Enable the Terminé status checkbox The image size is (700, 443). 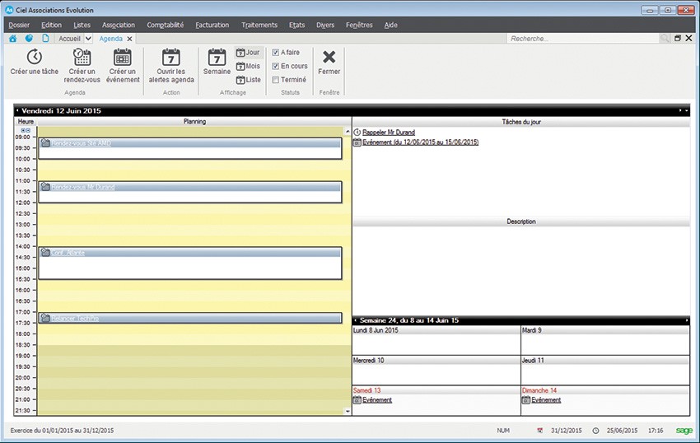tap(276, 80)
